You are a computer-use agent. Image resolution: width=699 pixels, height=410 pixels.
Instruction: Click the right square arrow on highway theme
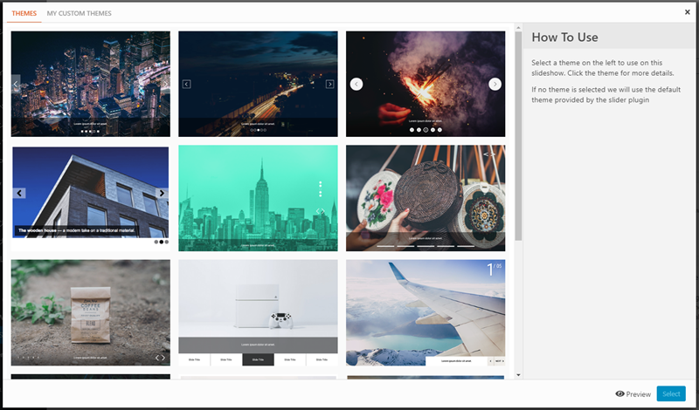click(329, 84)
